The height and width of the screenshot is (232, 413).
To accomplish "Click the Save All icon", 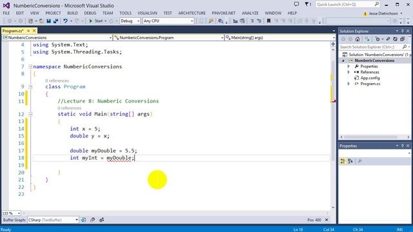I will pyautogui.click(x=55, y=21).
